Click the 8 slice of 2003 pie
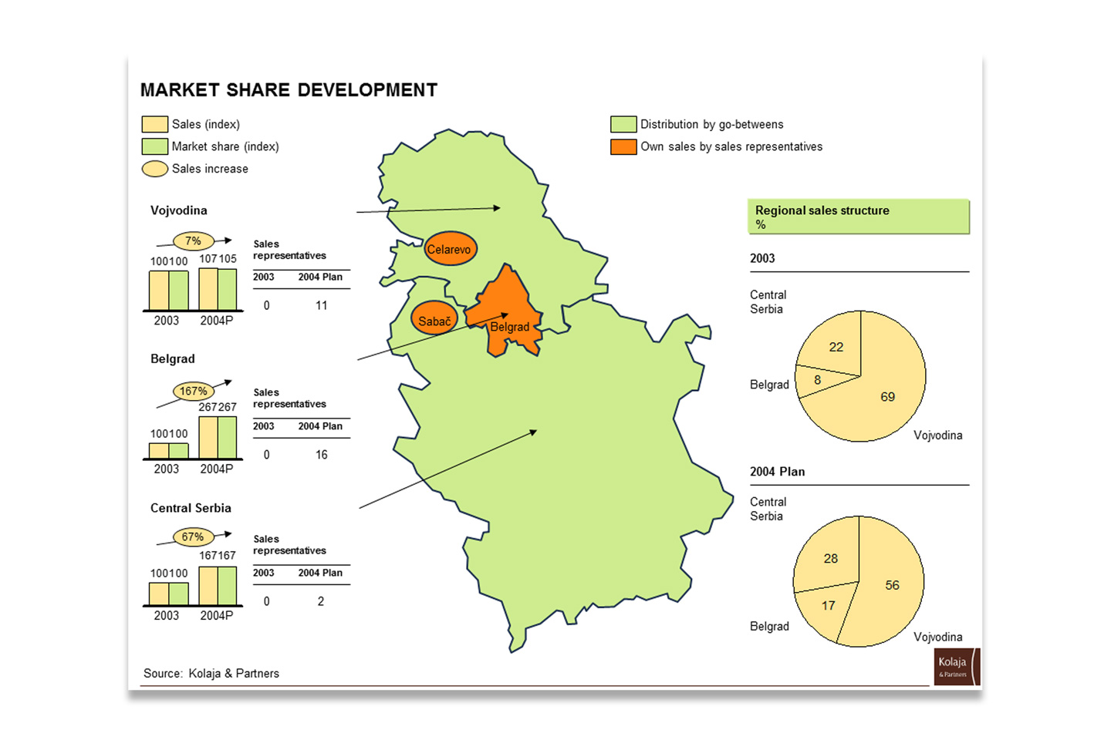The width and height of the screenshot is (1111, 740). [818, 380]
